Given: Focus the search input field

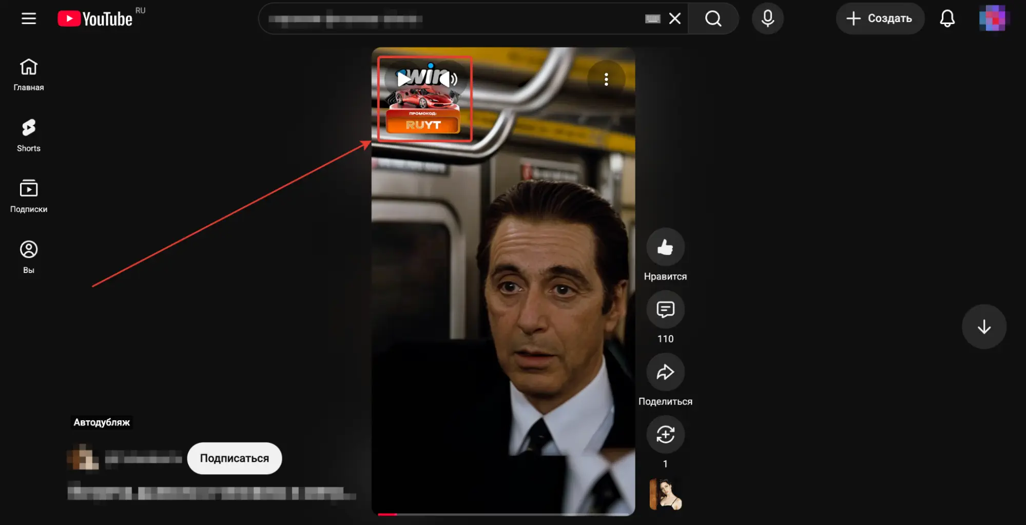Looking at the screenshot, I should click(x=452, y=19).
